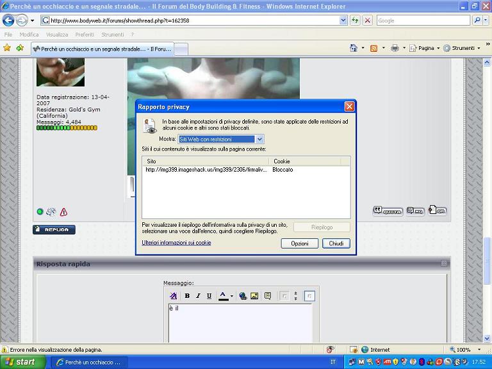Click the text color swatch button
This screenshot has width=492, height=369.
(x=223, y=296)
